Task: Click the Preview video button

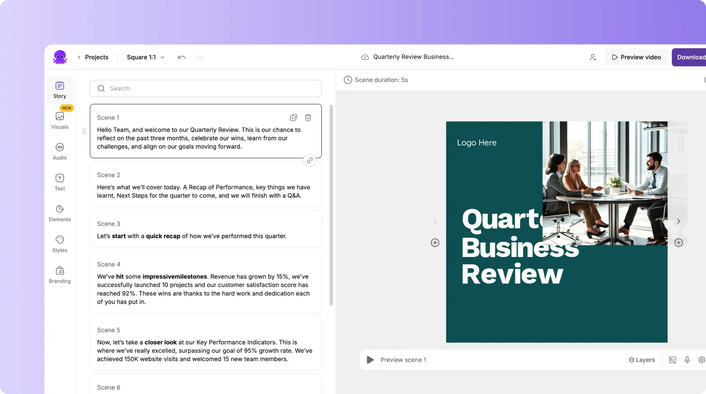Action: tap(636, 57)
